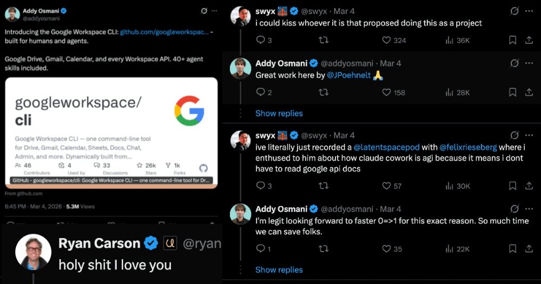Open three-dot menu on swyx's first tweet
This screenshot has height=284, width=541.
(x=529, y=11)
